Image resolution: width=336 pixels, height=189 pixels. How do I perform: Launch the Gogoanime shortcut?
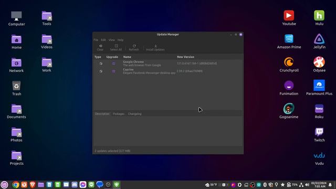click(289, 111)
